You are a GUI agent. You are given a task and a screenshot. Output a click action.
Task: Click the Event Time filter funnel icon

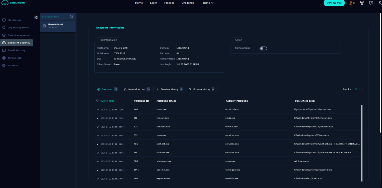[97, 101]
